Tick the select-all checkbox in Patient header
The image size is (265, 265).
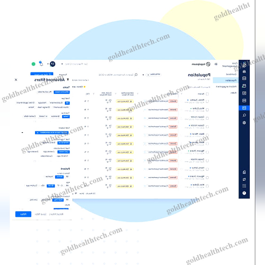[x=207, y=94]
